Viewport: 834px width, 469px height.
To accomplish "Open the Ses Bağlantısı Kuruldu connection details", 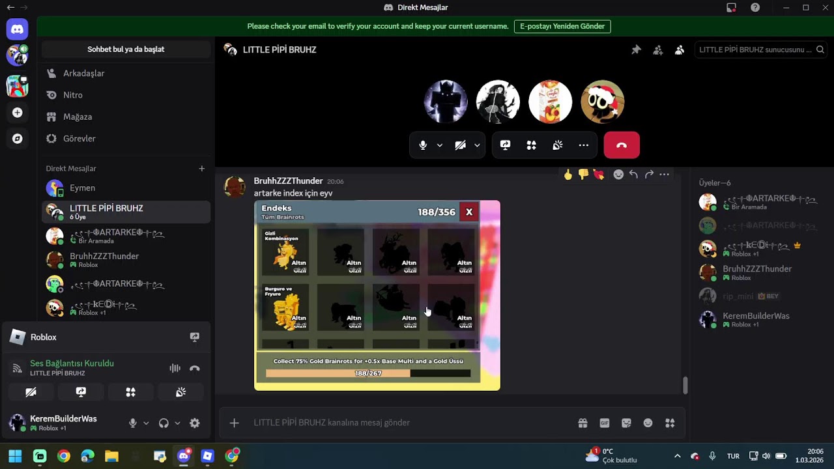I will pyautogui.click(x=72, y=363).
